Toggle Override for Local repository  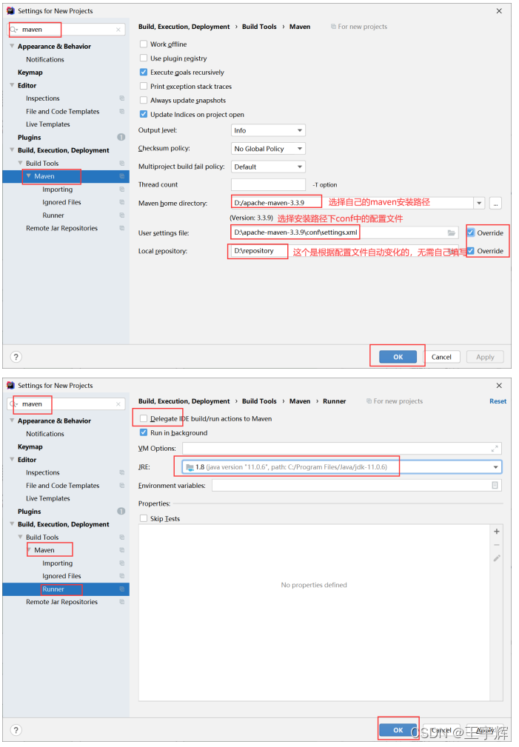pos(471,250)
